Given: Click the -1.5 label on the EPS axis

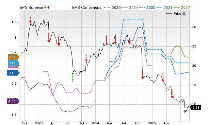Looking at the screenshot, I should (x=13, y=115).
